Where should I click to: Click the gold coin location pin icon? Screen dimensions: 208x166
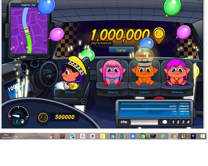coord(159,35)
